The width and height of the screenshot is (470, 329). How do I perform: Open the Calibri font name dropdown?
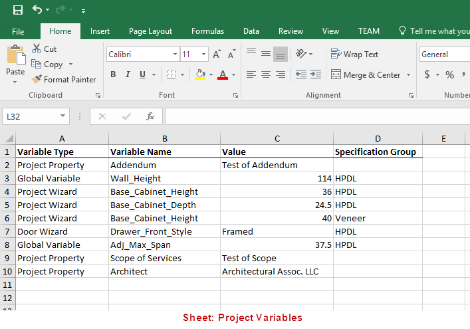pos(175,55)
